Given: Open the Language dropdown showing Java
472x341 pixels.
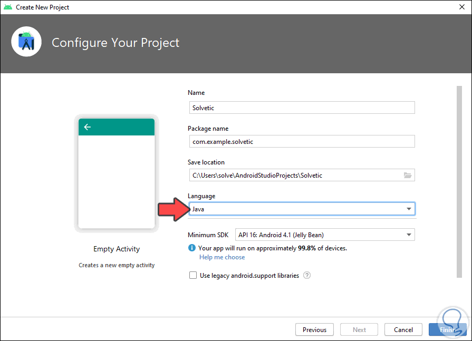Looking at the screenshot, I should tap(302, 209).
